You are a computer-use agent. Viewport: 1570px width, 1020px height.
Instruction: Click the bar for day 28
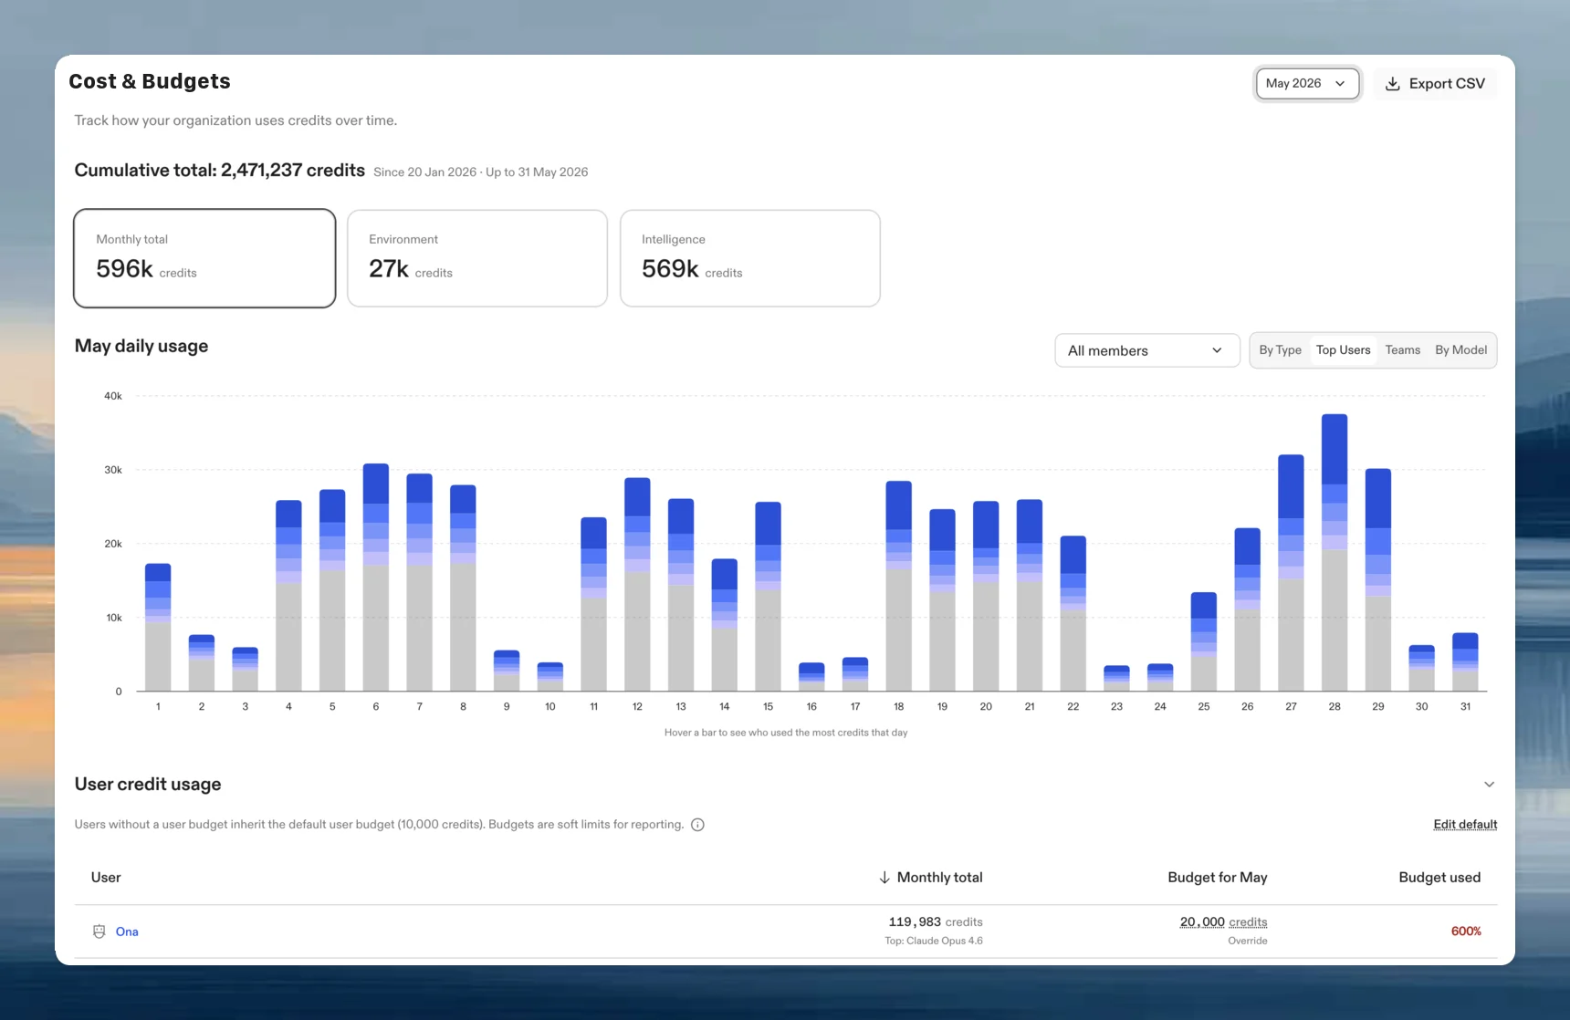1334,553
